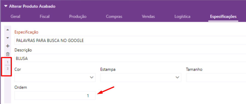Open the Vendas tab
The image size is (246, 104).
pos(148,17)
